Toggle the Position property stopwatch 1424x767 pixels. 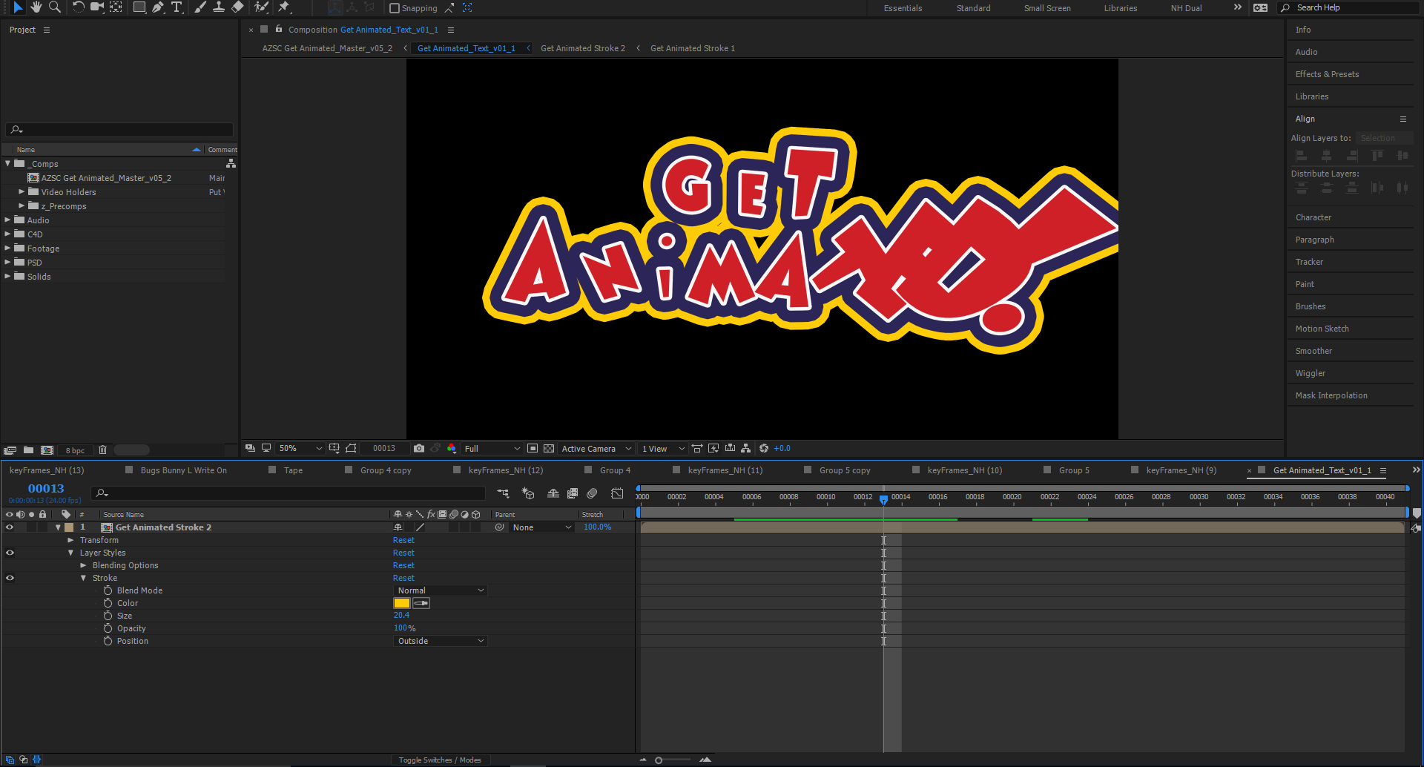tap(108, 641)
